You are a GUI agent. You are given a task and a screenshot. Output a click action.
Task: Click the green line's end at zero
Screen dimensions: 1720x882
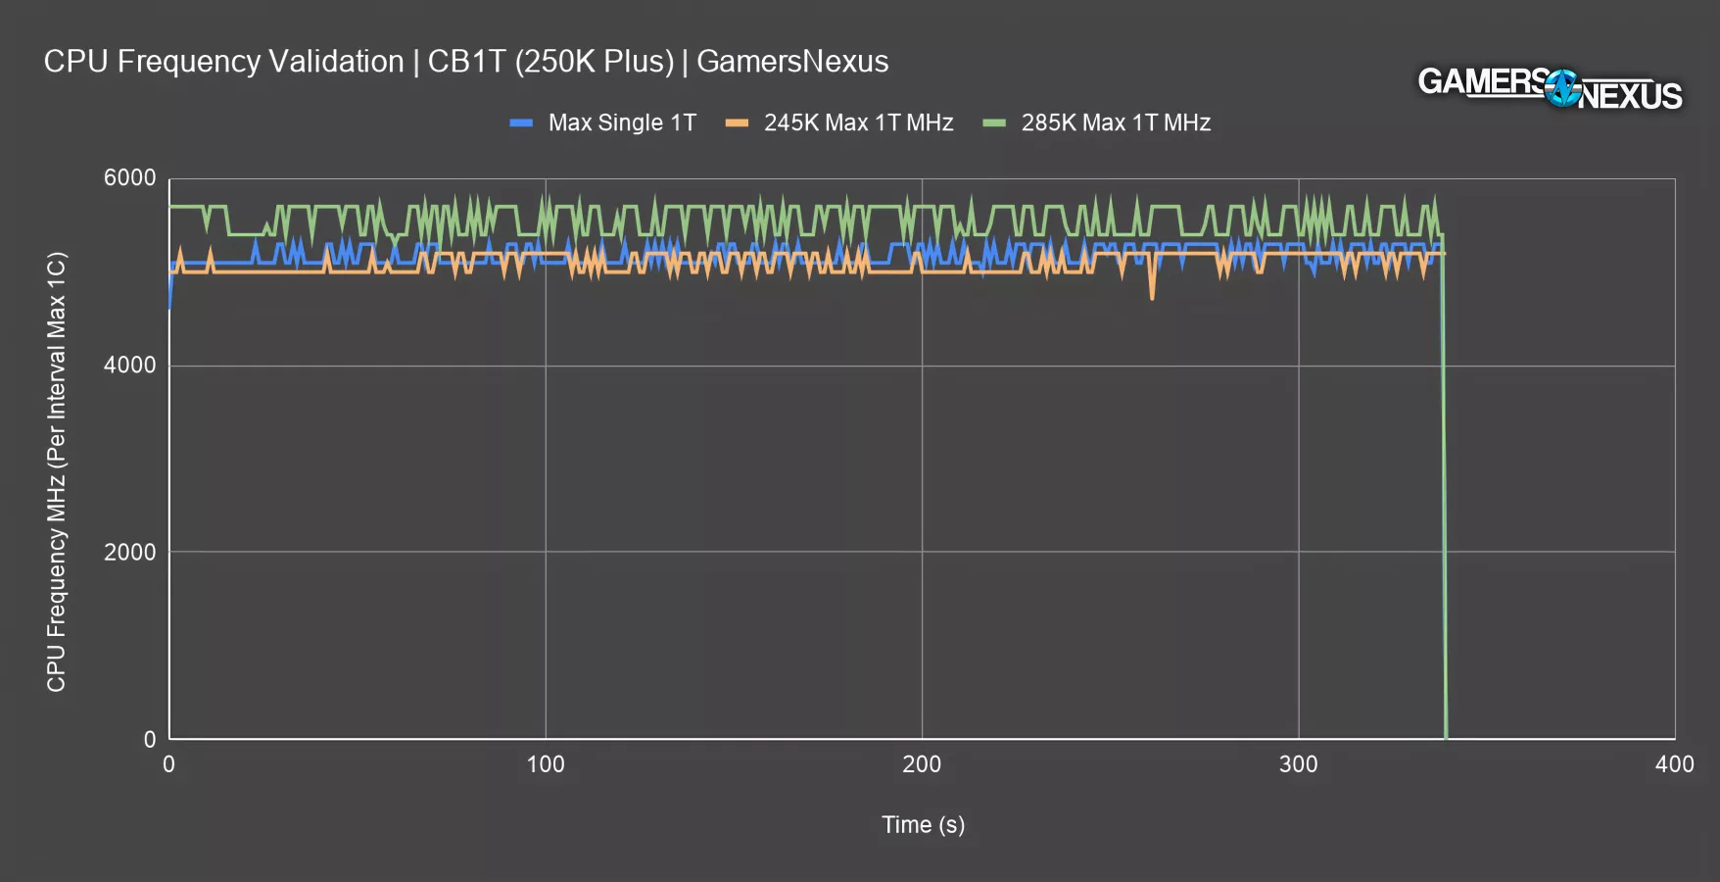click(1447, 737)
